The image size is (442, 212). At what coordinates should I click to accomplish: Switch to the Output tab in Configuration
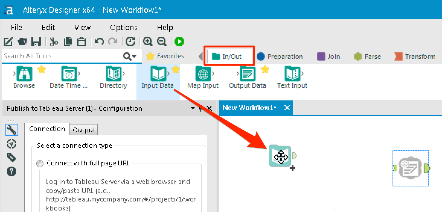pos(84,130)
